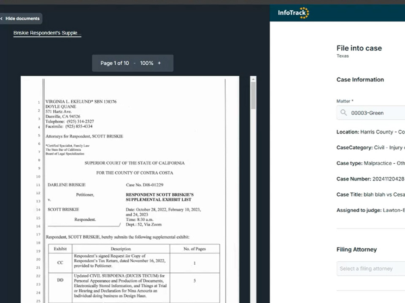Screen dimensions: 405x303
Task: Click the 100% zoom level indicator
Action: (146, 63)
